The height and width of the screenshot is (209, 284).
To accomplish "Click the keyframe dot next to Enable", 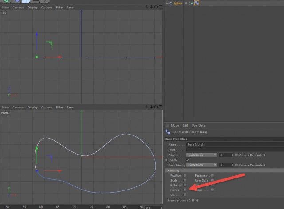I will point(166,160).
